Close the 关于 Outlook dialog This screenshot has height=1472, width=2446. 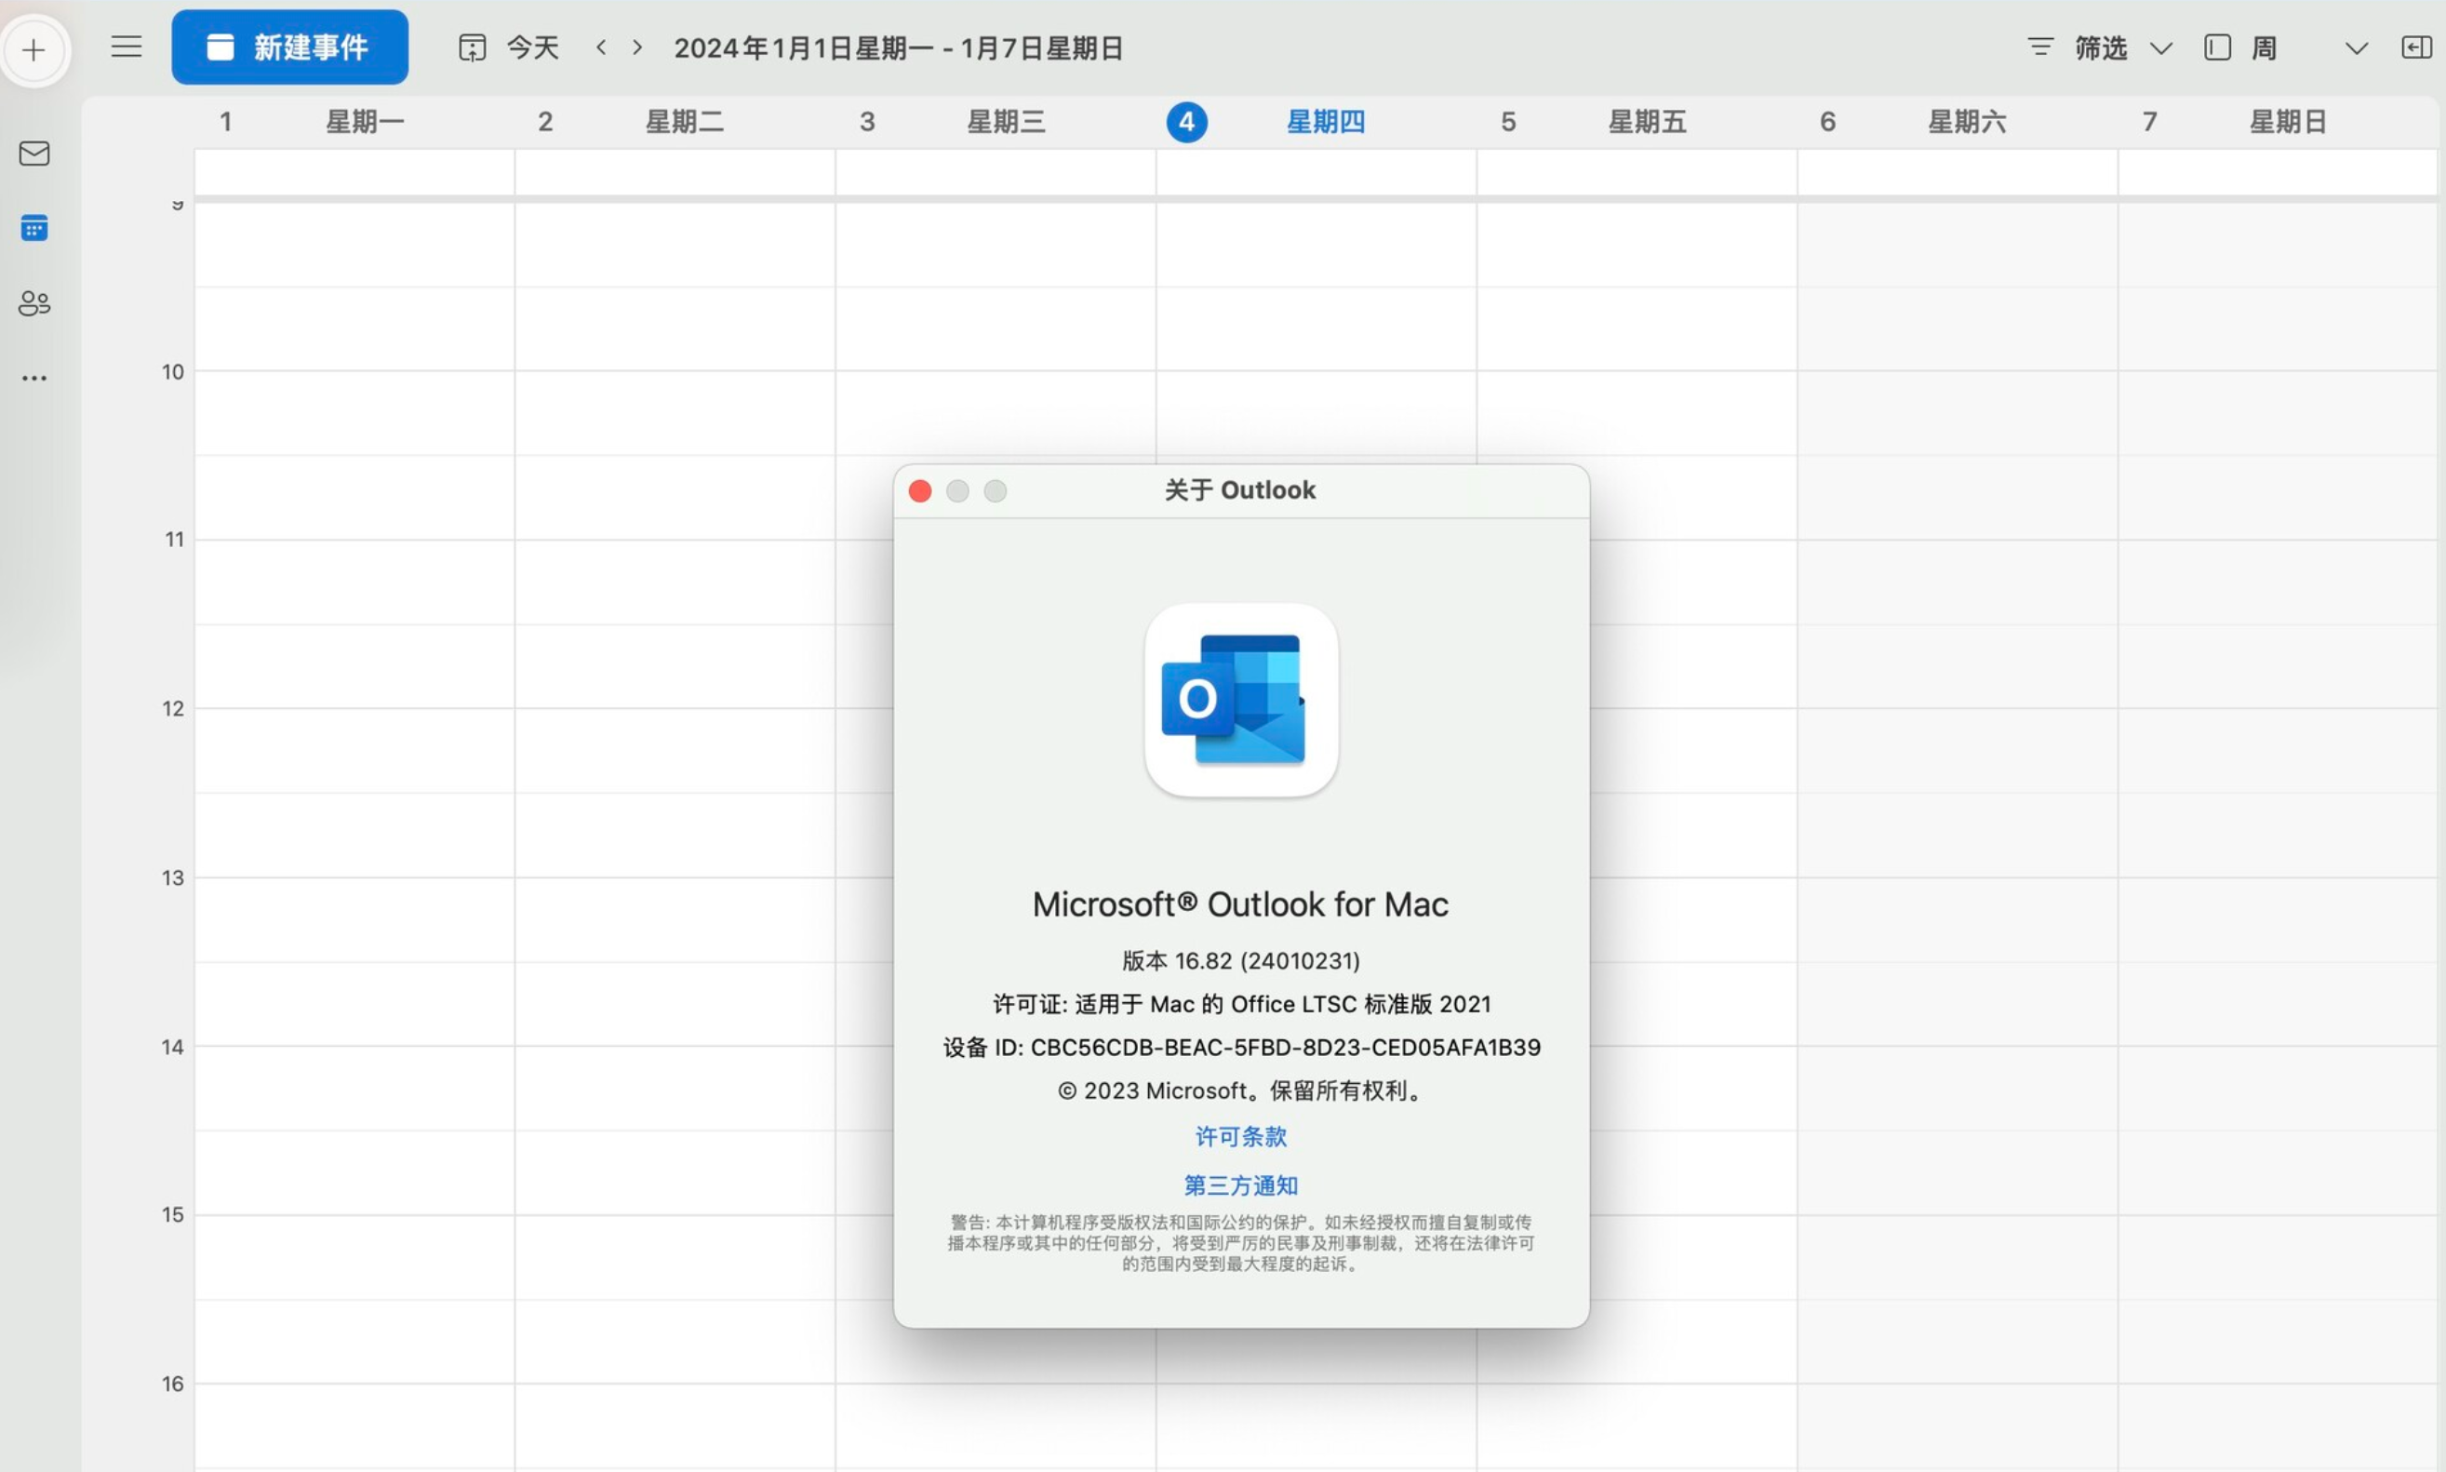(919, 491)
